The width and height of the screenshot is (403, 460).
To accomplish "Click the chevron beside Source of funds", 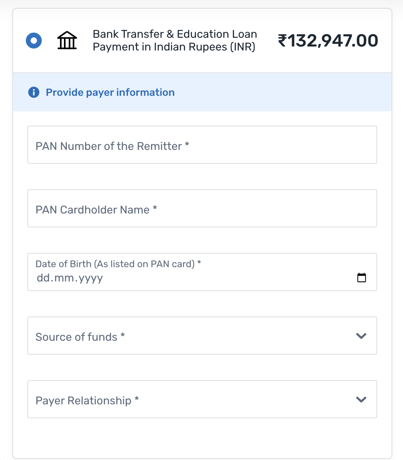I will point(361,336).
